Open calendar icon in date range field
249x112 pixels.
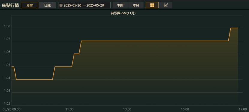(x=61, y=5)
